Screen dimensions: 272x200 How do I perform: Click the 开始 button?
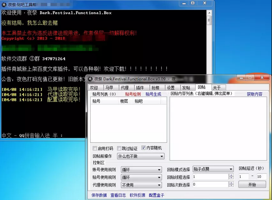pyautogui.click(x=252, y=184)
